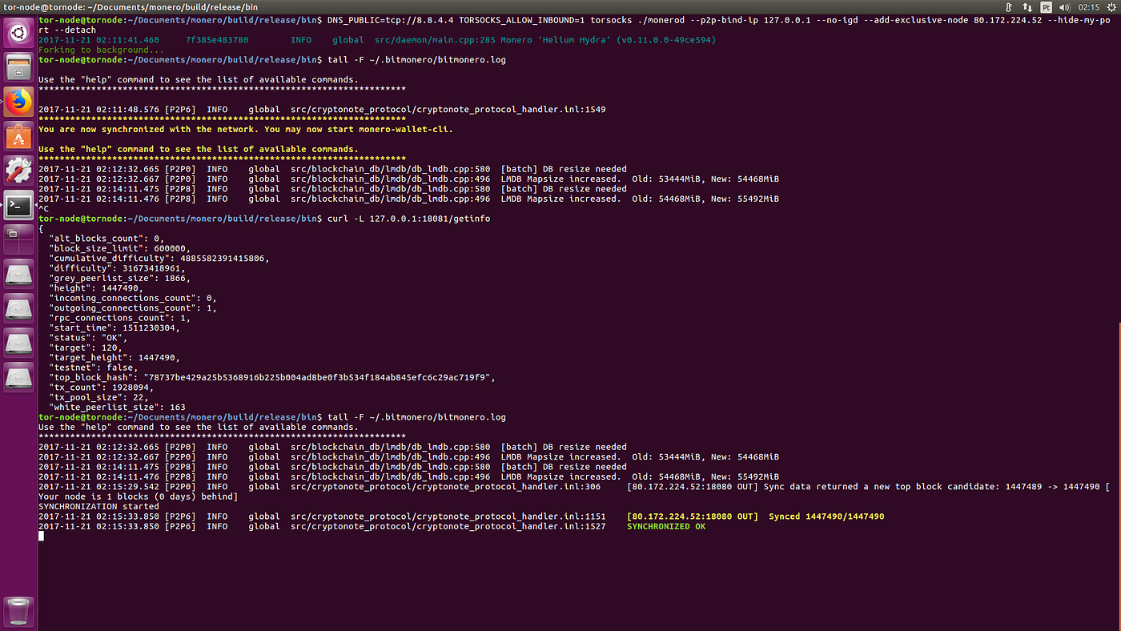1121x631 pixels.
Task: Open the Ubuntu Dash search launcher
Action: point(18,33)
